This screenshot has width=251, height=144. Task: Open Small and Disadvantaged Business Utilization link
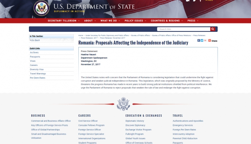tap(49, 136)
